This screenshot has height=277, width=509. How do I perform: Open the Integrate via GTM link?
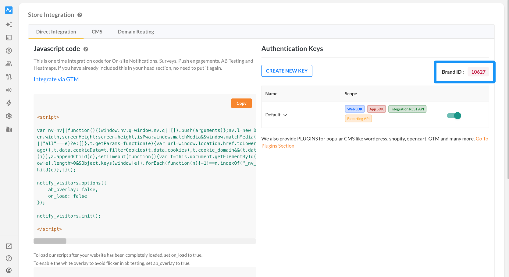pos(56,79)
